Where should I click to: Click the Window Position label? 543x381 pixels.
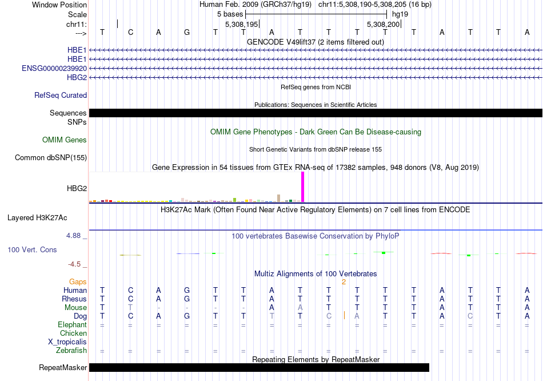[59, 5]
